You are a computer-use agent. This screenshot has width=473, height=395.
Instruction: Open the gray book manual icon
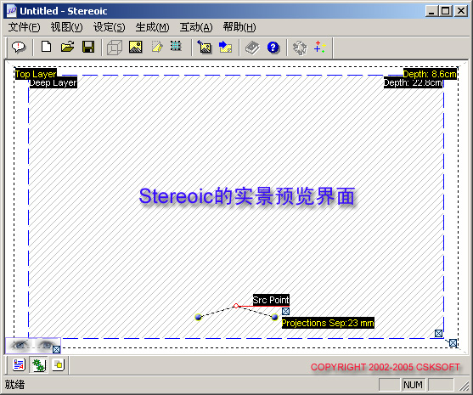(252, 48)
